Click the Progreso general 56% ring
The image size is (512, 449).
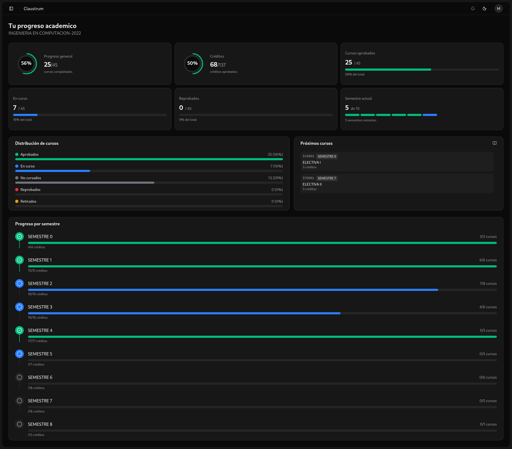point(27,63)
